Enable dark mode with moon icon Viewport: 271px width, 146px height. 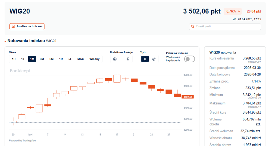154,59
